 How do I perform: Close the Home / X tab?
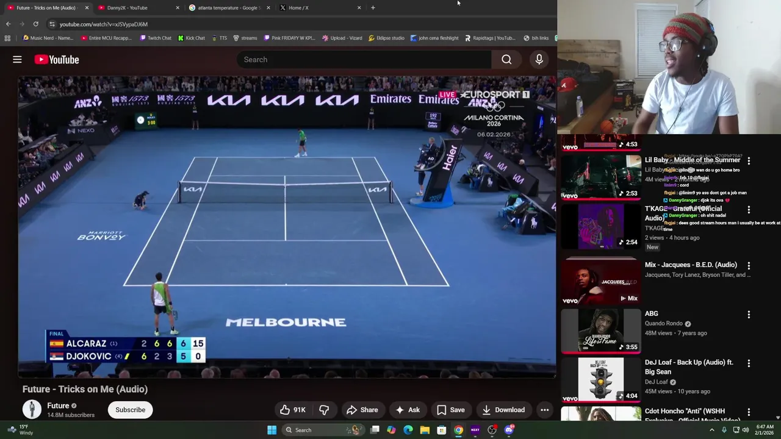tap(359, 7)
